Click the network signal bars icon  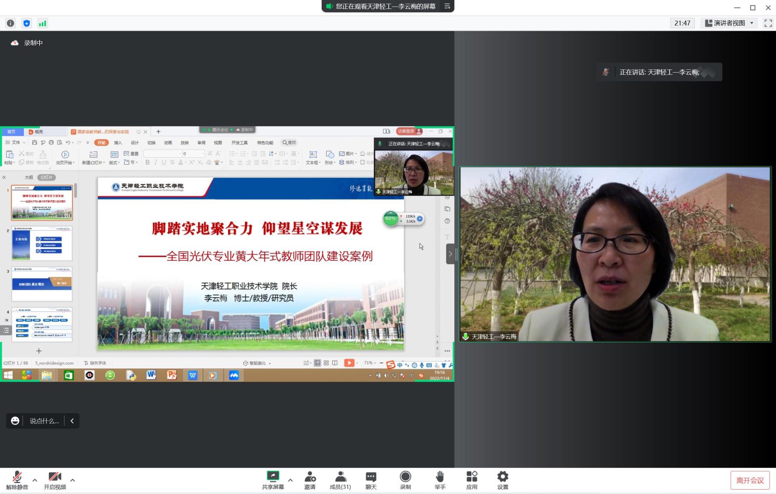coord(42,23)
